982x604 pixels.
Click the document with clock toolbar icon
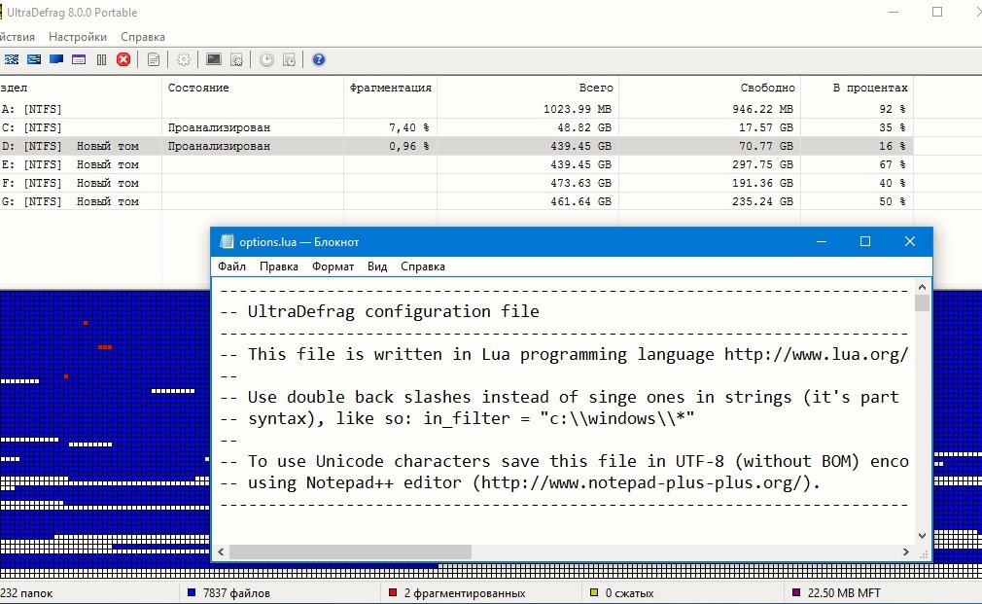click(290, 59)
